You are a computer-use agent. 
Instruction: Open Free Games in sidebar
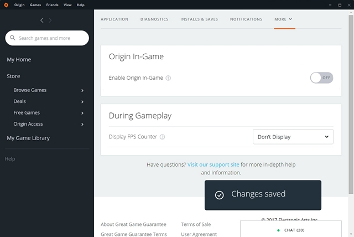pyautogui.click(x=27, y=113)
